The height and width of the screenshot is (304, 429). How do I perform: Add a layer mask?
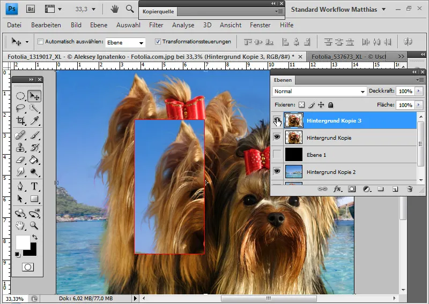352,189
